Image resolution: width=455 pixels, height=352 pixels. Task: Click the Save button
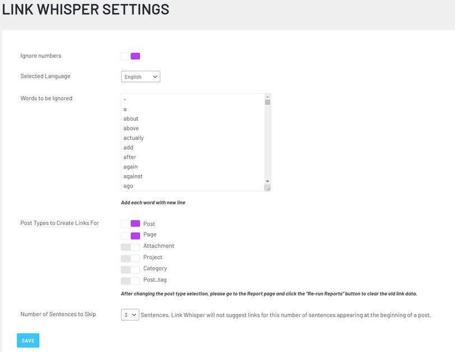tap(28, 340)
